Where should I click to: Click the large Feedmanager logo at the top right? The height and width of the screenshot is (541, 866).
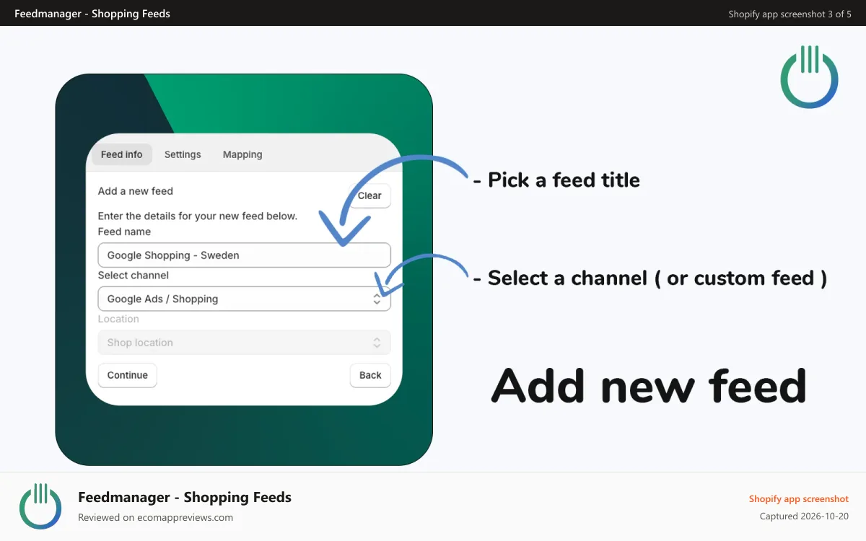pyautogui.click(x=810, y=76)
